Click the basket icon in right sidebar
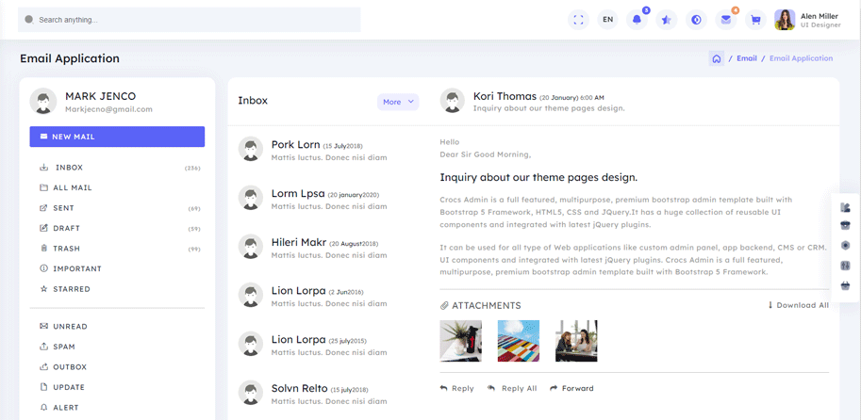 (x=845, y=285)
